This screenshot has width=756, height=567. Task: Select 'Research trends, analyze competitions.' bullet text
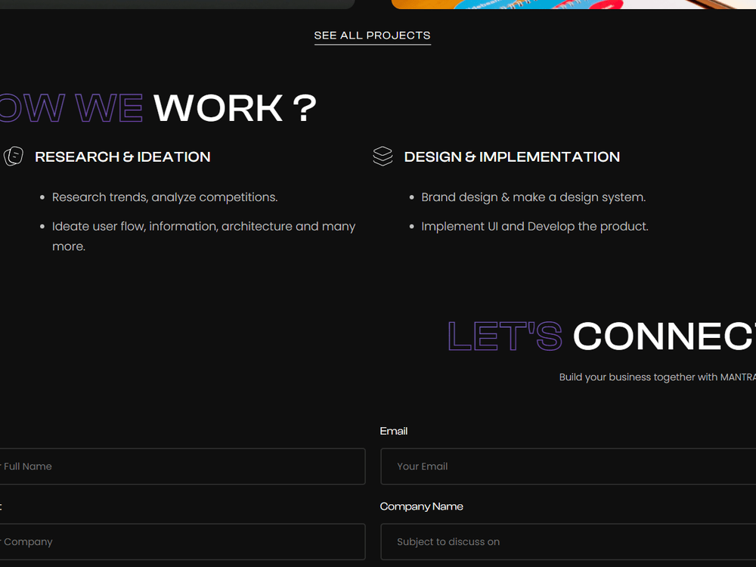click(165, 197)
